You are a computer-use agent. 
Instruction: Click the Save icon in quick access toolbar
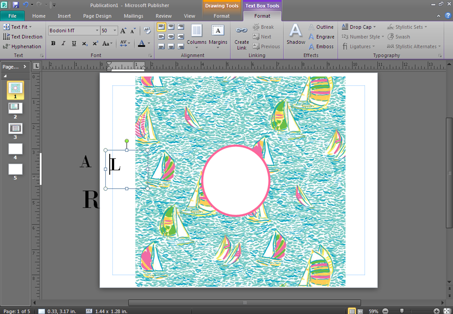click(16, 5)
